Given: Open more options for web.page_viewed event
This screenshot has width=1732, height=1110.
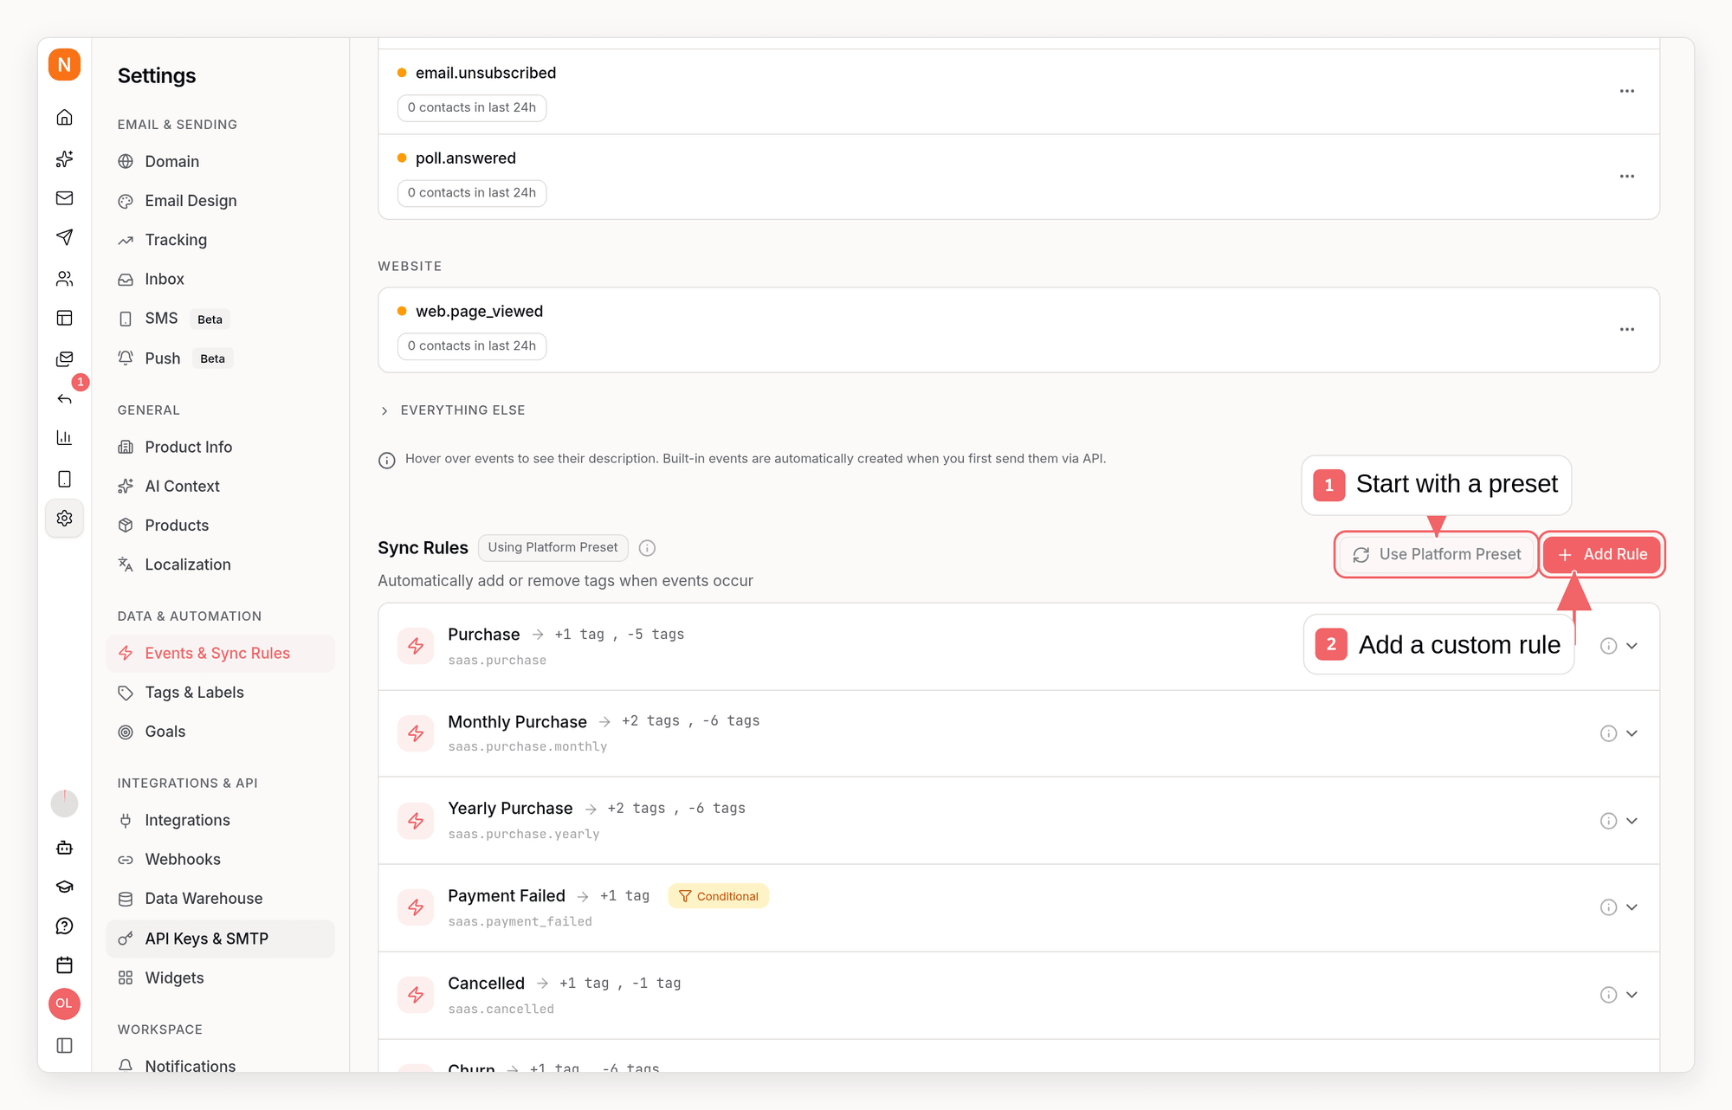Looking at the screenshot, I should click(x=1627, y=329).
